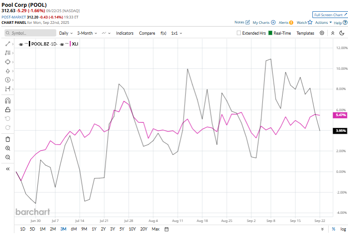Screen dimensions: 348x235
Task: Click the 3.95% POOL price label
Action: coord(340,131)
